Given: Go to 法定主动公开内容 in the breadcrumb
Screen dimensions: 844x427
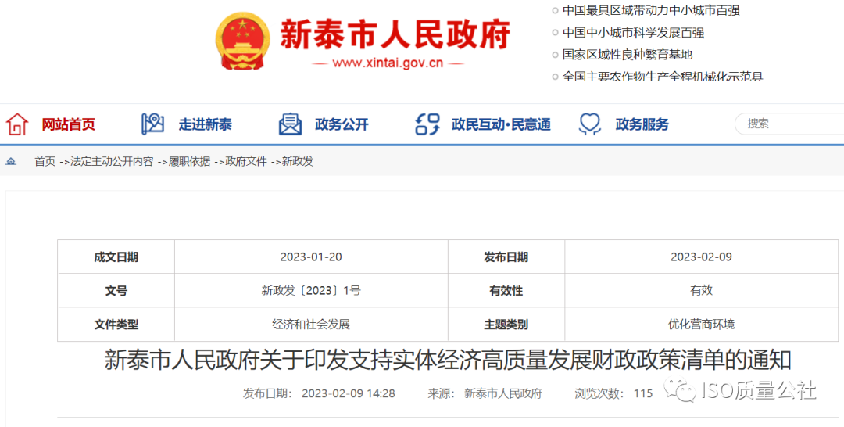Looking at the screenshot, I should point(112,162).
